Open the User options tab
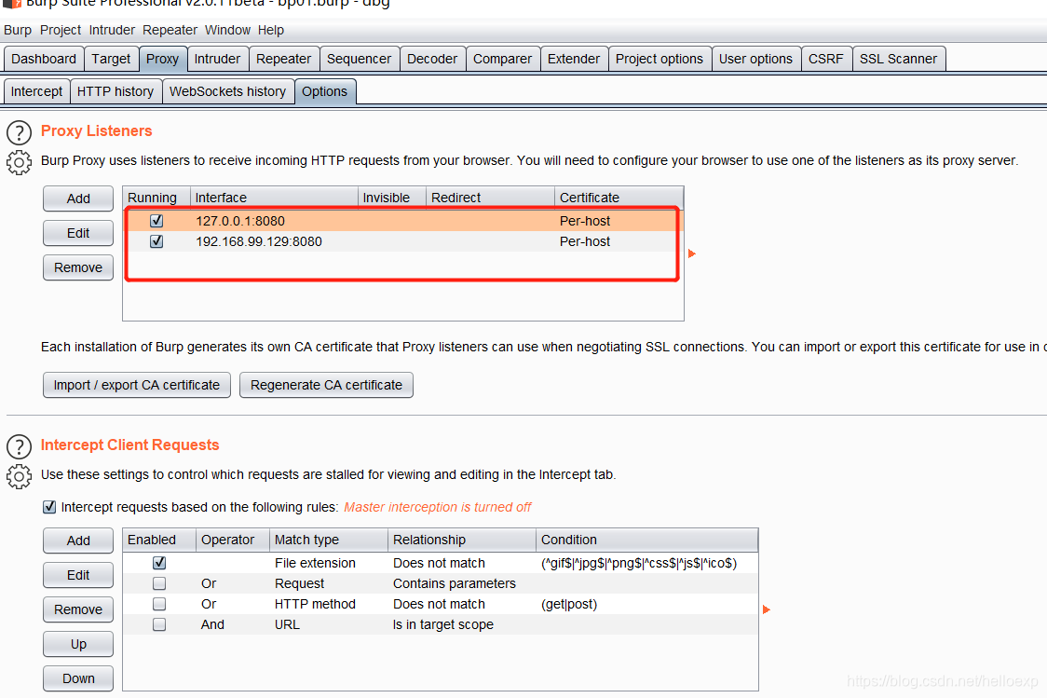This screenshot has height=698, width=1047. coord(755,59)
